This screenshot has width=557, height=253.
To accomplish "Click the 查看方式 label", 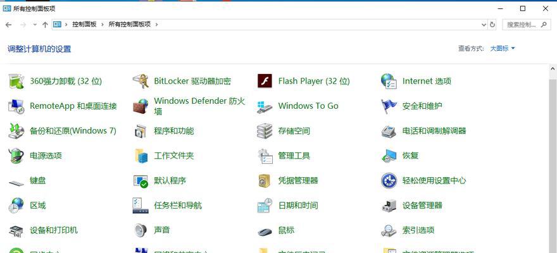I will (471, 49).
